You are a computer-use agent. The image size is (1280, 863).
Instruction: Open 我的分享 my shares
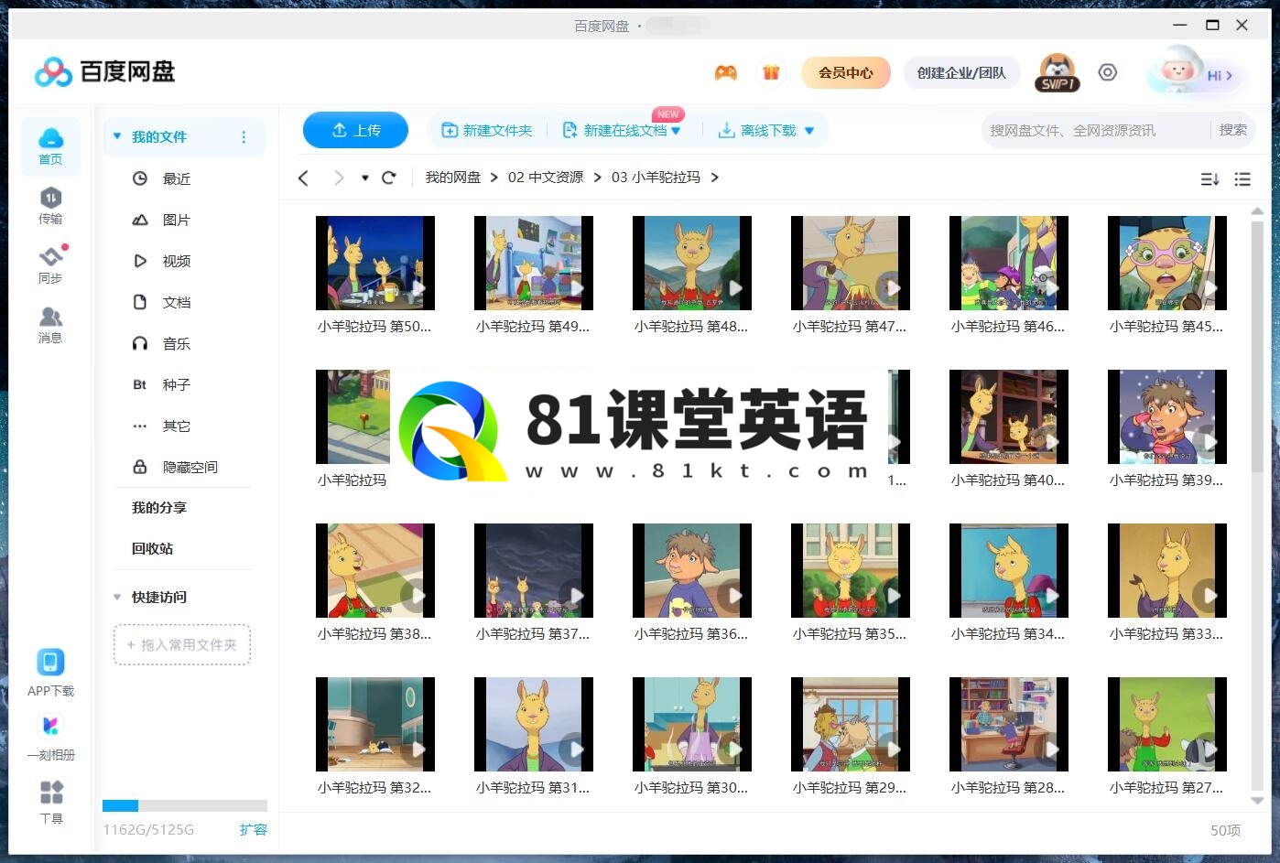coord(159,507)
